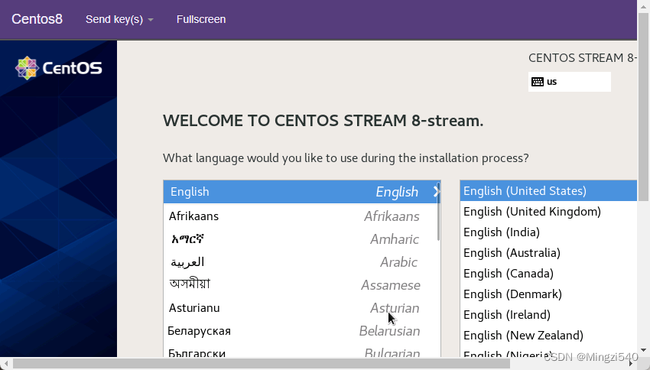Viewport: 650px width, 370px height.
Task: Select Arabic language row
Action: [302, 262]
